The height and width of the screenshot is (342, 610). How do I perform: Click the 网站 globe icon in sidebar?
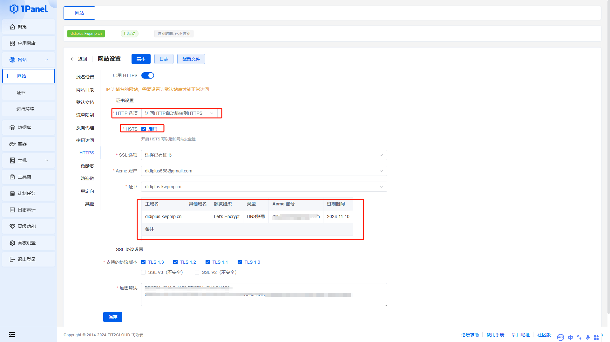(12, 60)
